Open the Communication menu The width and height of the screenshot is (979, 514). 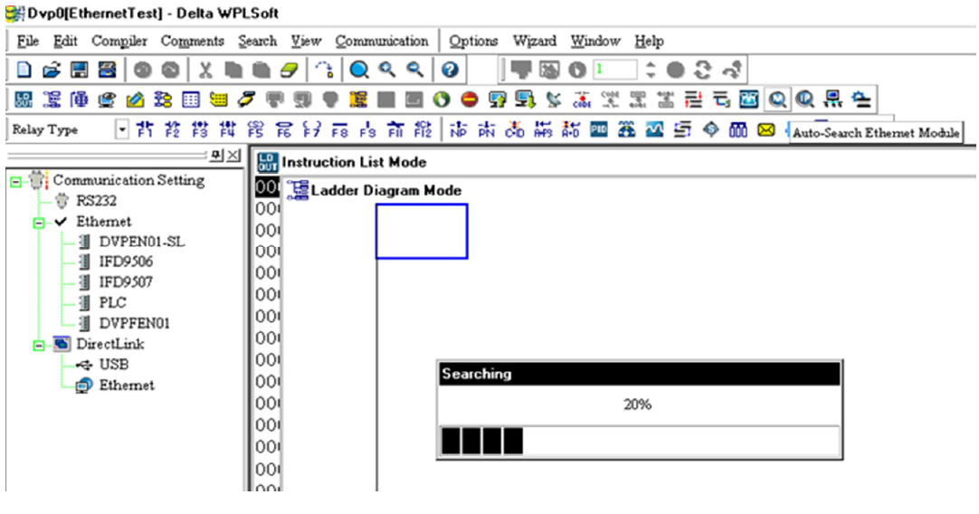click(382, 42)
